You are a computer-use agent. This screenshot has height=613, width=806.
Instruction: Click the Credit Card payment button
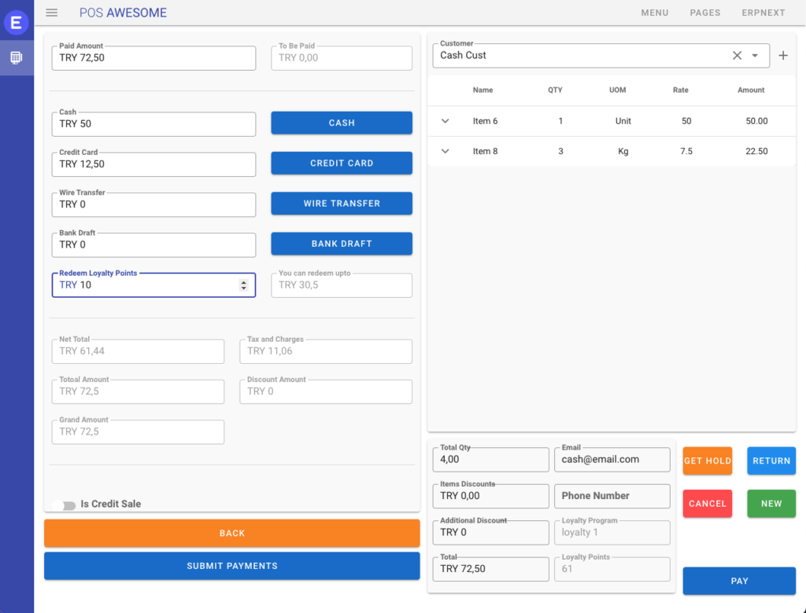pyautogui.click(x=342, y=163)
